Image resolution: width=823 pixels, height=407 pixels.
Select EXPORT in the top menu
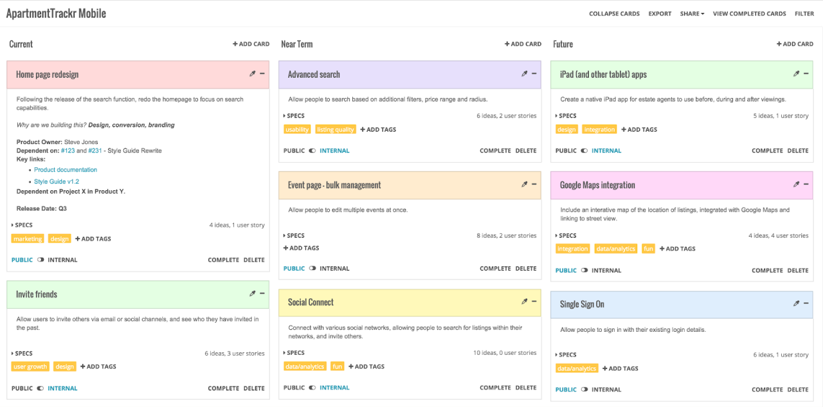click(x=660, y=13)
